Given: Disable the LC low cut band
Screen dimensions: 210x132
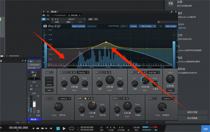Looking at the screenshot, I should tap(52, 98).
